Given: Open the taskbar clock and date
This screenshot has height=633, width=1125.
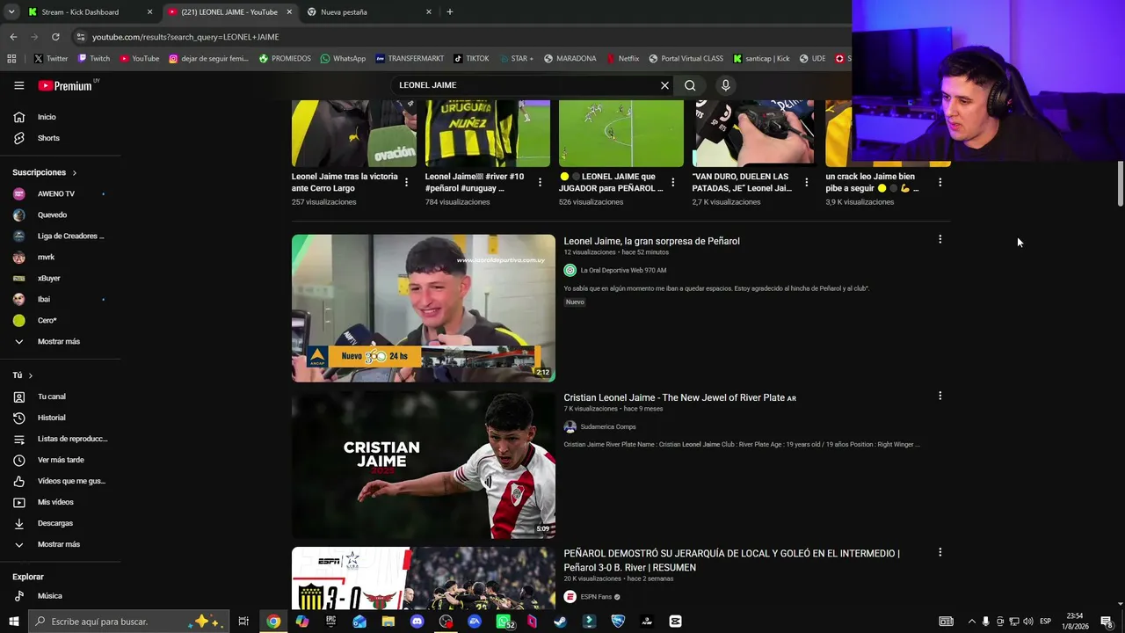Looking at the screenshot, I should (x=1074, y=622).
